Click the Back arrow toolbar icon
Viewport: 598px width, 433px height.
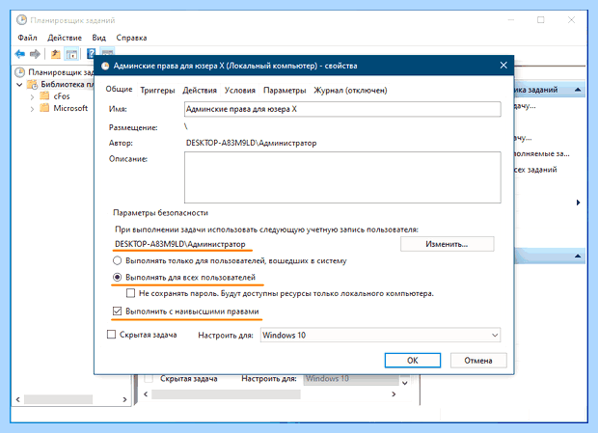tap(20, 54)
